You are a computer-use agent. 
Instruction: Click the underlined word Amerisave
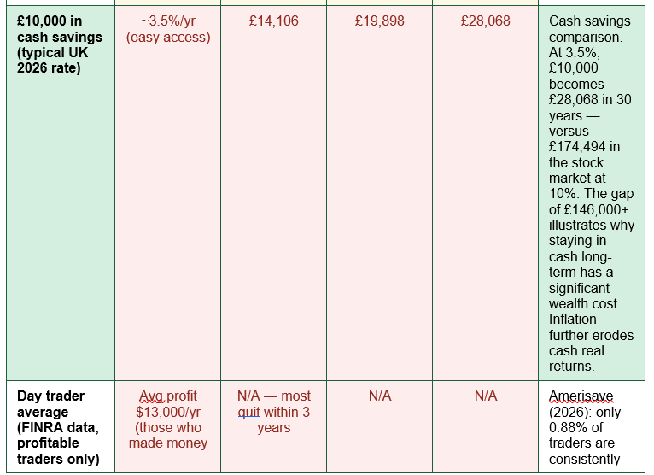[x=581, y=396]
